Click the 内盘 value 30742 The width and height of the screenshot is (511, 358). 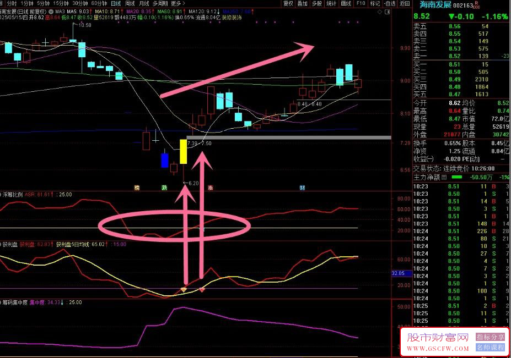[x=501, y=134]
